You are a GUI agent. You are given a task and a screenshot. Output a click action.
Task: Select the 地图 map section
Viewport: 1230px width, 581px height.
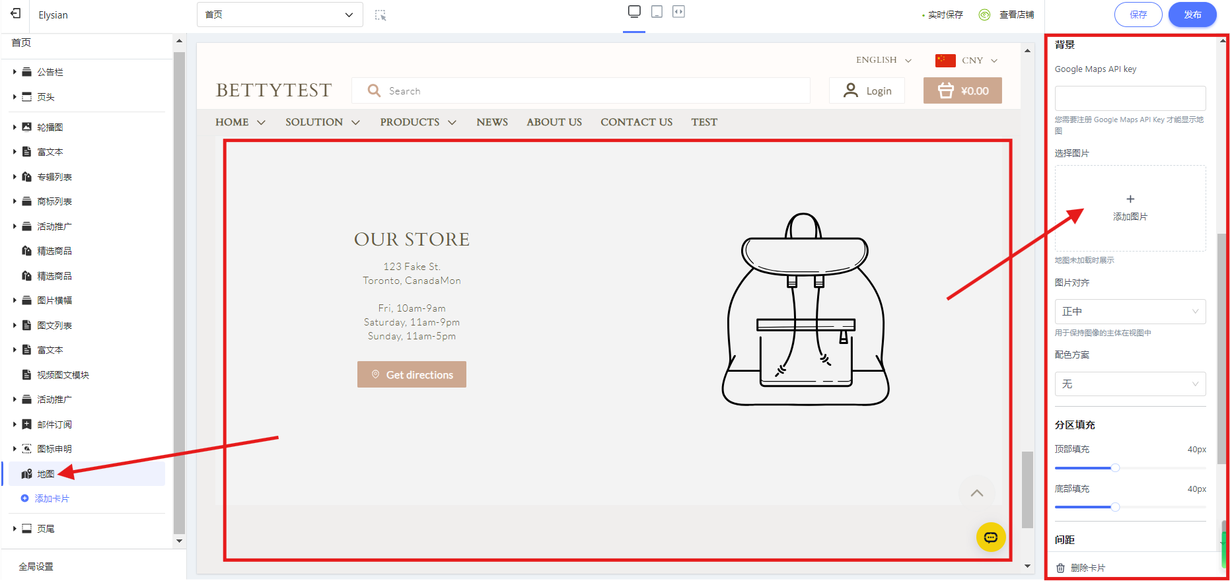tap(46, 474)
